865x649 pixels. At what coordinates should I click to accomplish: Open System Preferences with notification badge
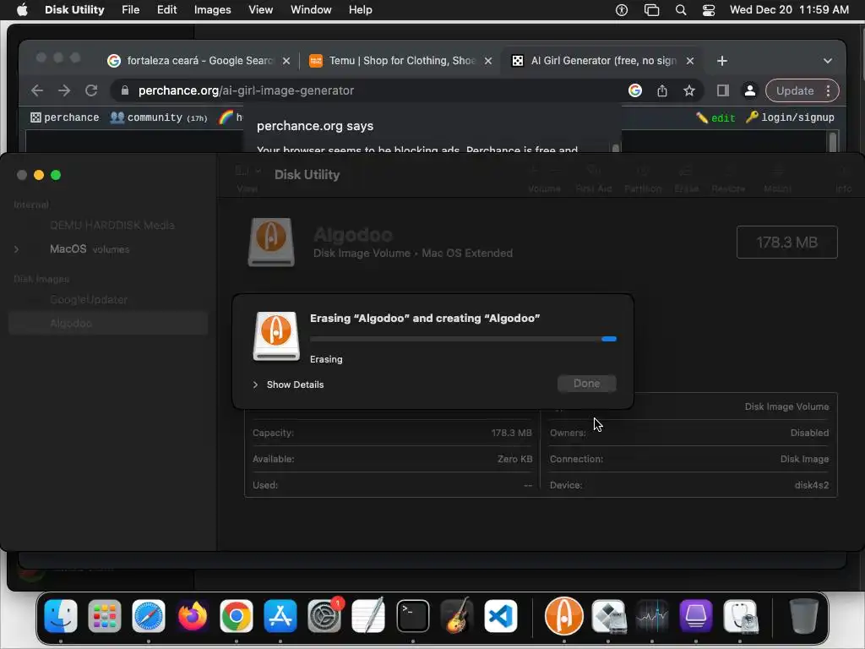click(324, 616)
